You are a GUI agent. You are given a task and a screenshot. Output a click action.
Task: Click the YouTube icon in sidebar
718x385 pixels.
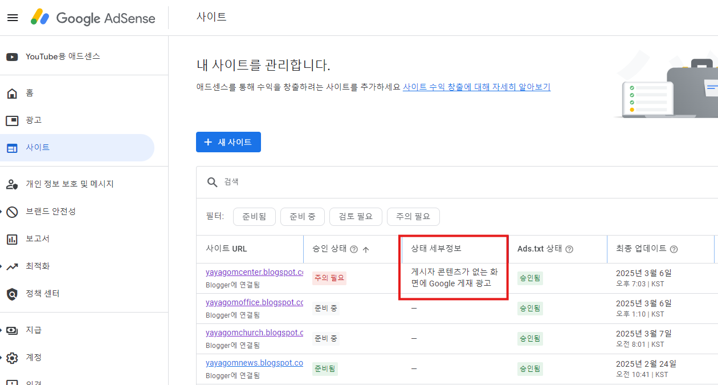12,56
